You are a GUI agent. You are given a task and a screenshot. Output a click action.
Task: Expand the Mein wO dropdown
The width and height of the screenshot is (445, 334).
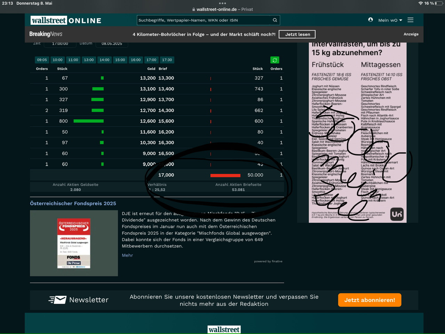pyautogui.click(x=390, y=20)
